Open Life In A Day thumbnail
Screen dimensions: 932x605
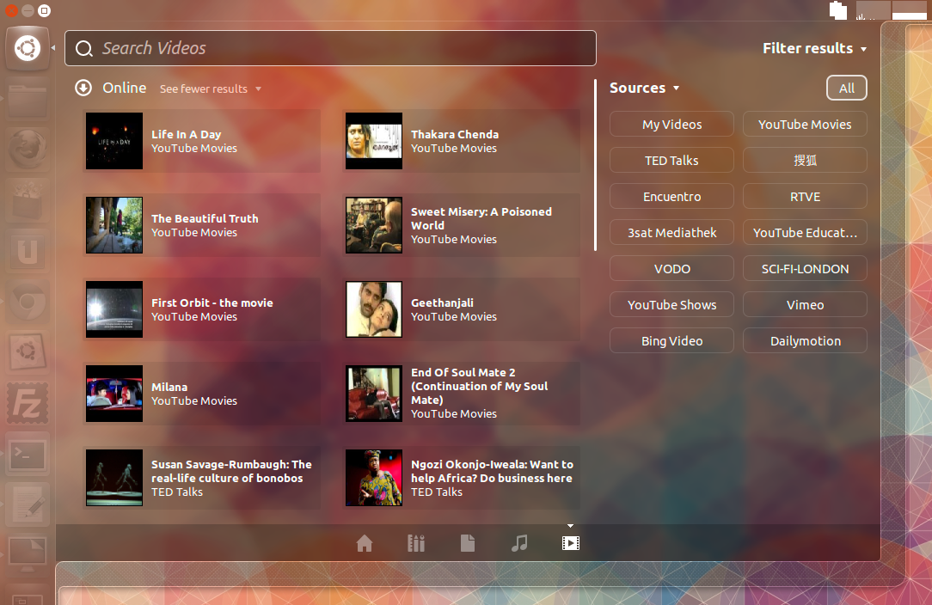coord(114,141)
